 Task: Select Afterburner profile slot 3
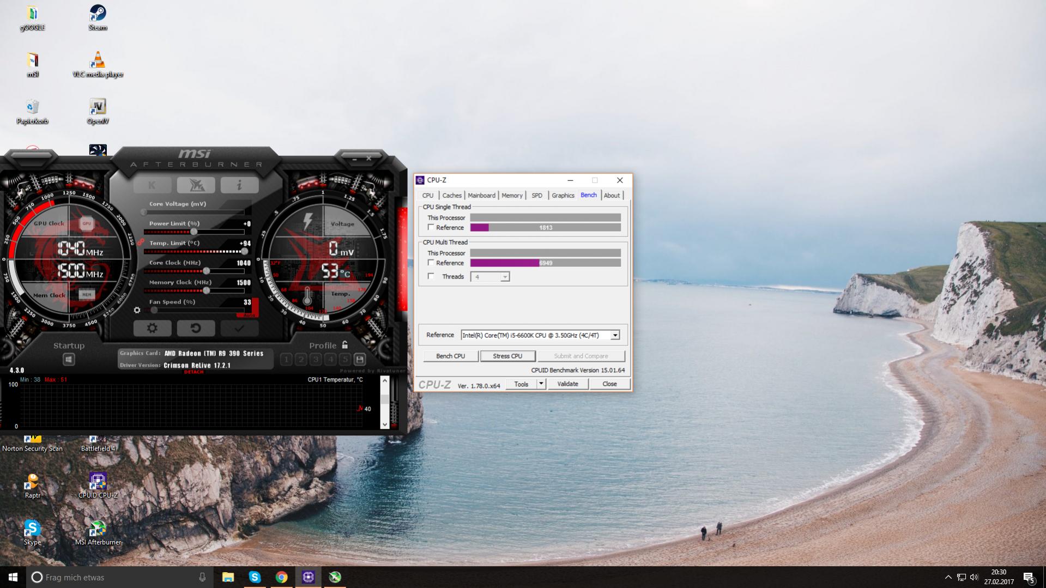tap(316, 360)
